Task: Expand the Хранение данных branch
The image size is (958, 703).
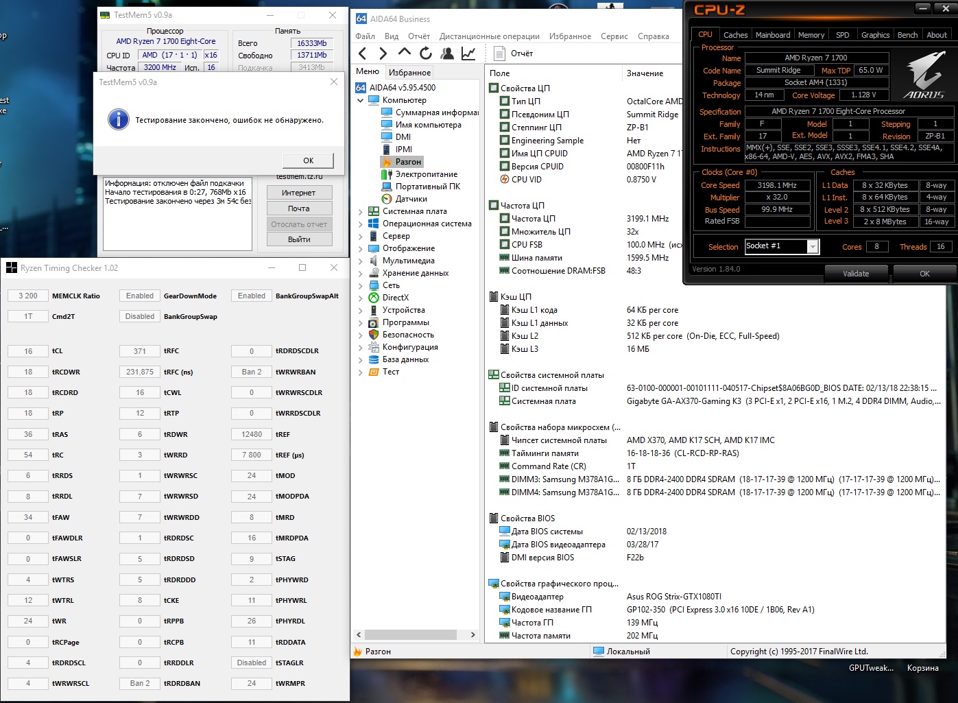Action: tap(361, 273)
